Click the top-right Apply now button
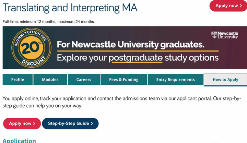Image resolution: width=247 pixels, height=143 pixels. [x=228, y=6]
